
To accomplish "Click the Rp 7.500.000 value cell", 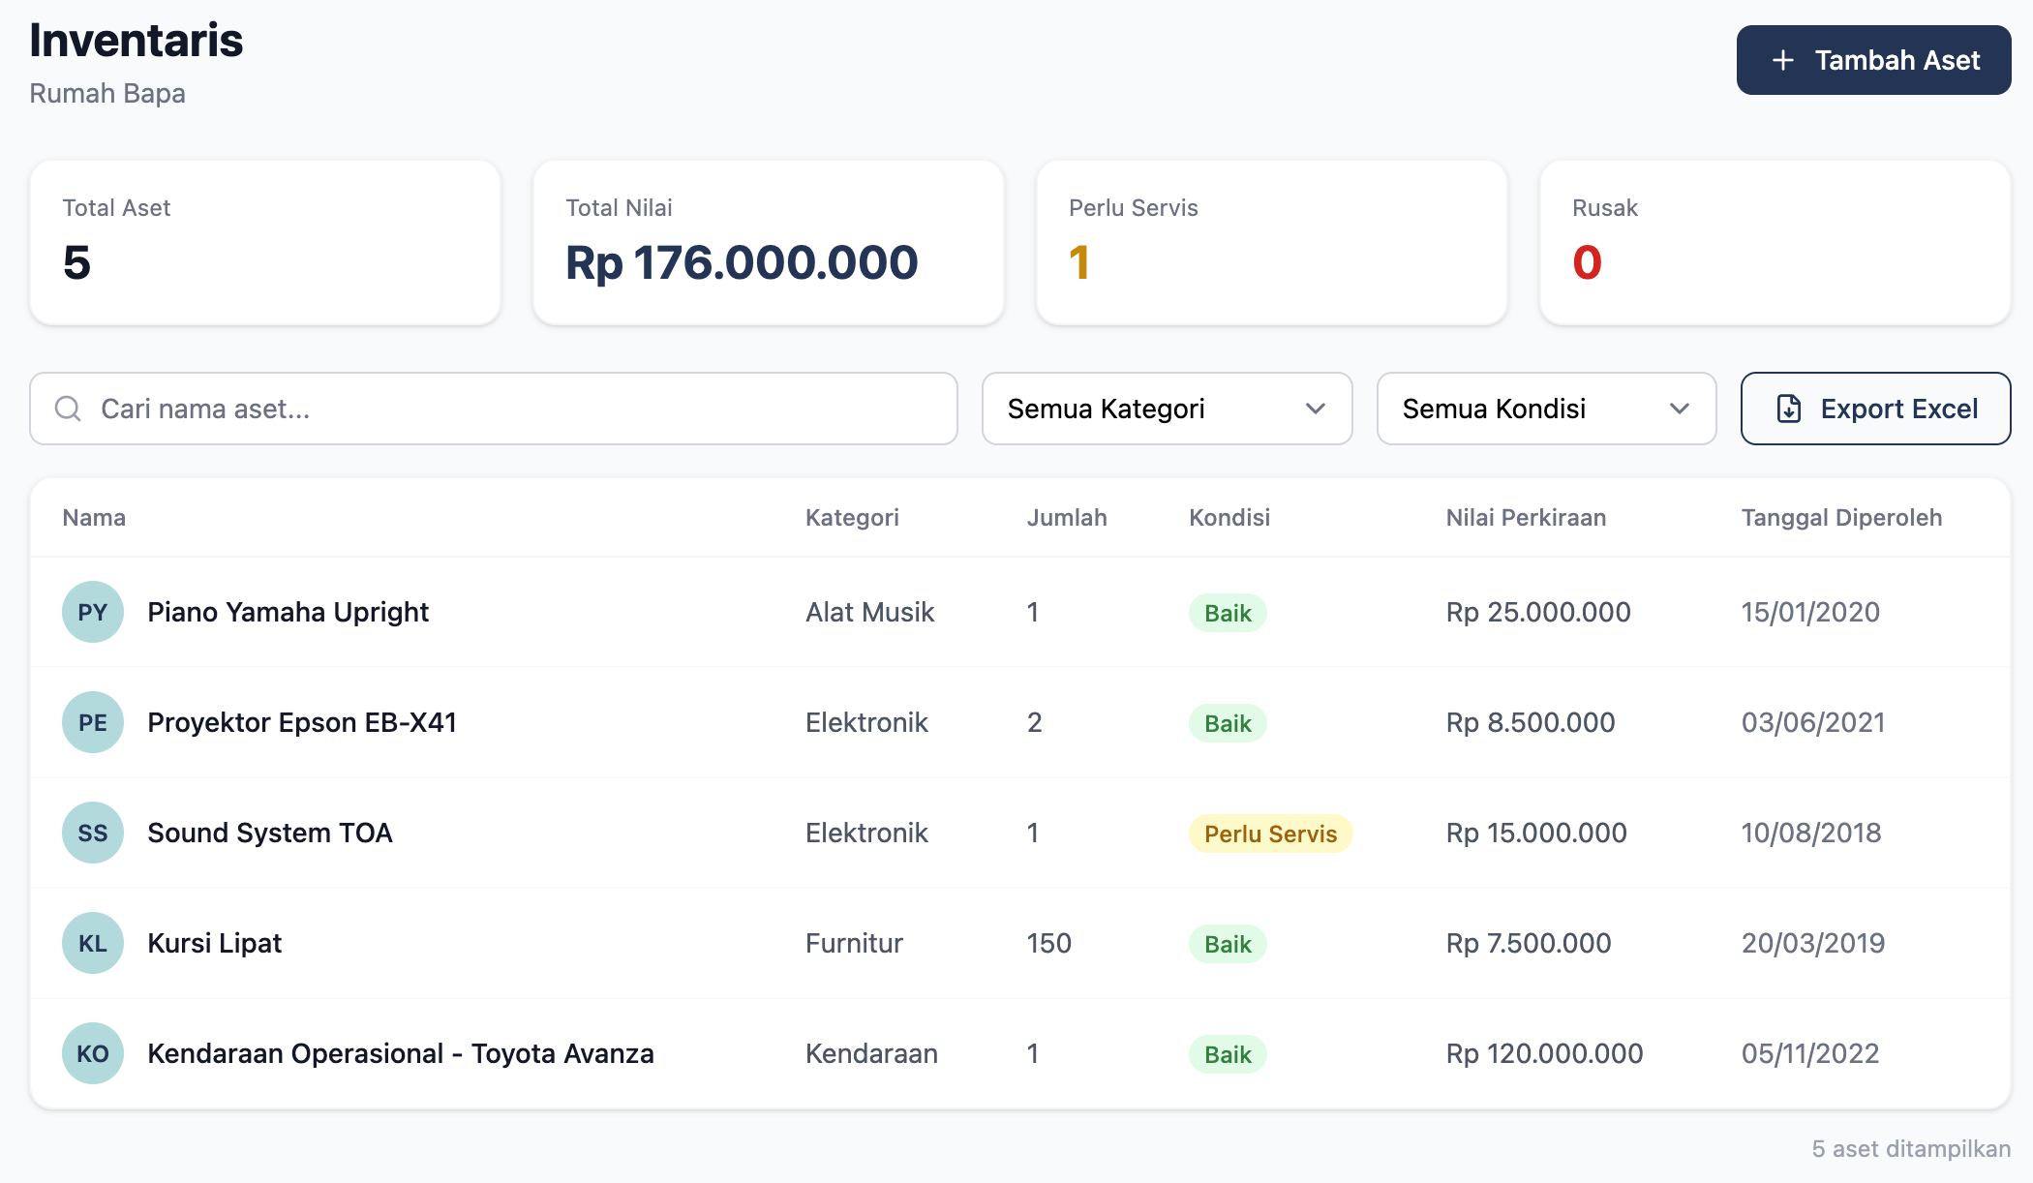I will [1529, 943].
